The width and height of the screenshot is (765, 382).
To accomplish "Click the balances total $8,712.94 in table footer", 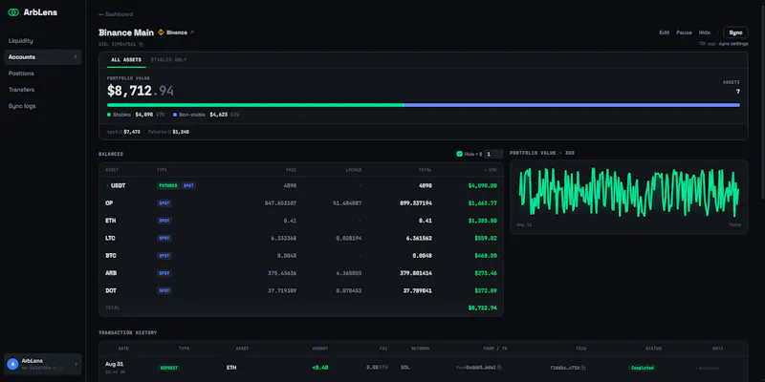I will coord(483,308).
